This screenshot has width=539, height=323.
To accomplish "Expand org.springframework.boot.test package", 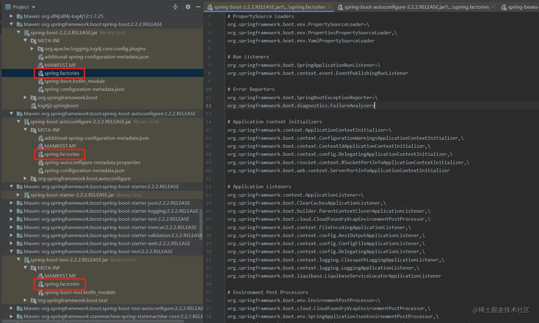I will point(25,300).
